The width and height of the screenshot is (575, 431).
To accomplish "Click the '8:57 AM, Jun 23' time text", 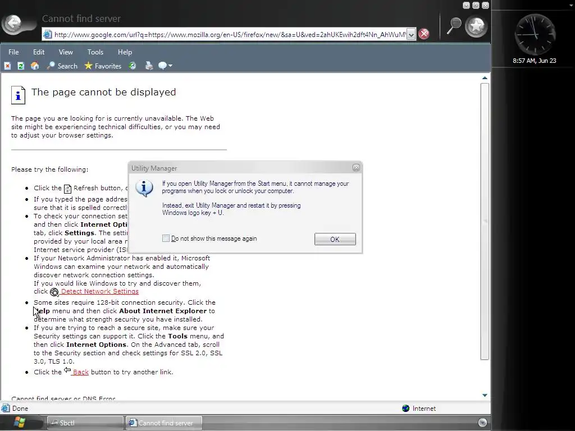I will (x=535, y=61).
